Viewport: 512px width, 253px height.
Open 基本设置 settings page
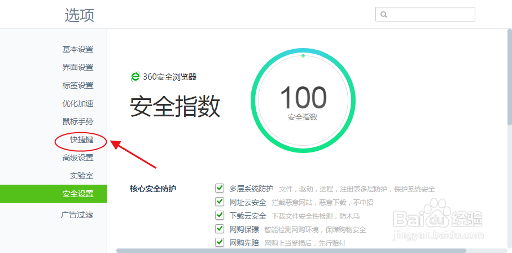[78, 49]
